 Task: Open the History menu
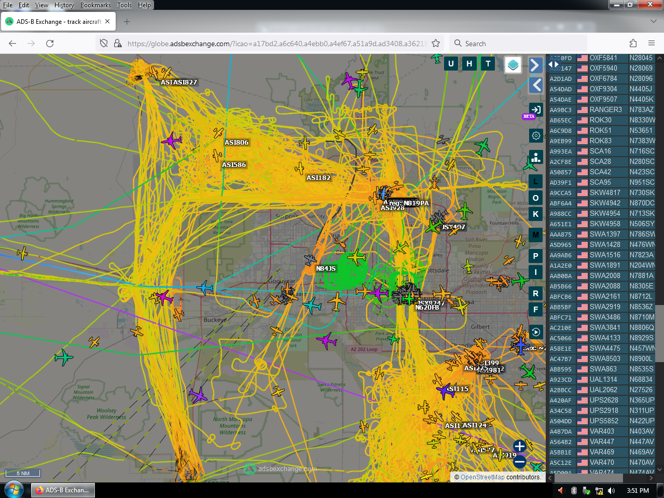pyautogui.click(x=64, y=5)
